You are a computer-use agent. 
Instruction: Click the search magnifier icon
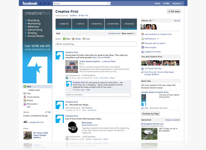(109, 3)
